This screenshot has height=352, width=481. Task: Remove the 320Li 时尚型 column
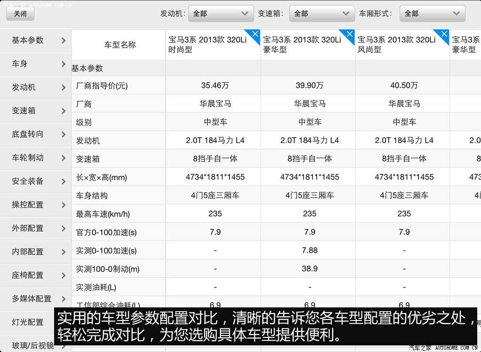pos(255,34)
